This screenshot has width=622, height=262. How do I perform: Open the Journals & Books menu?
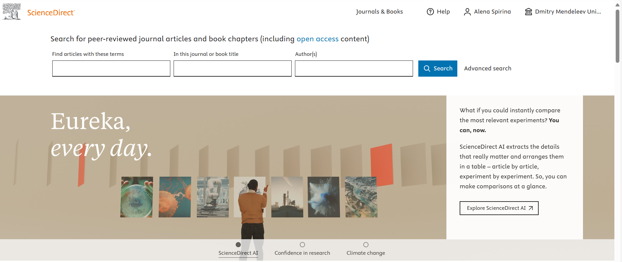tap(379, 12)
